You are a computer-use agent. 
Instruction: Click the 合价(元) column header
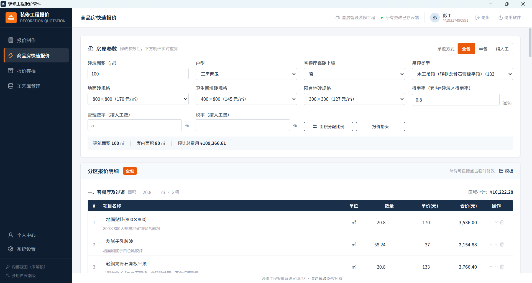click(468, 206)
